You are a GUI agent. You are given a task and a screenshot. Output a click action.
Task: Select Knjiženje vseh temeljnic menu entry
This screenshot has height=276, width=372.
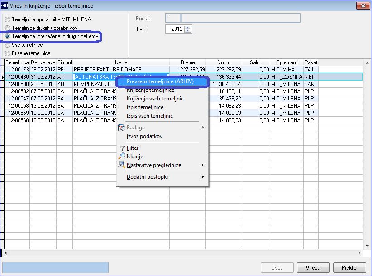tap(155, 99)
